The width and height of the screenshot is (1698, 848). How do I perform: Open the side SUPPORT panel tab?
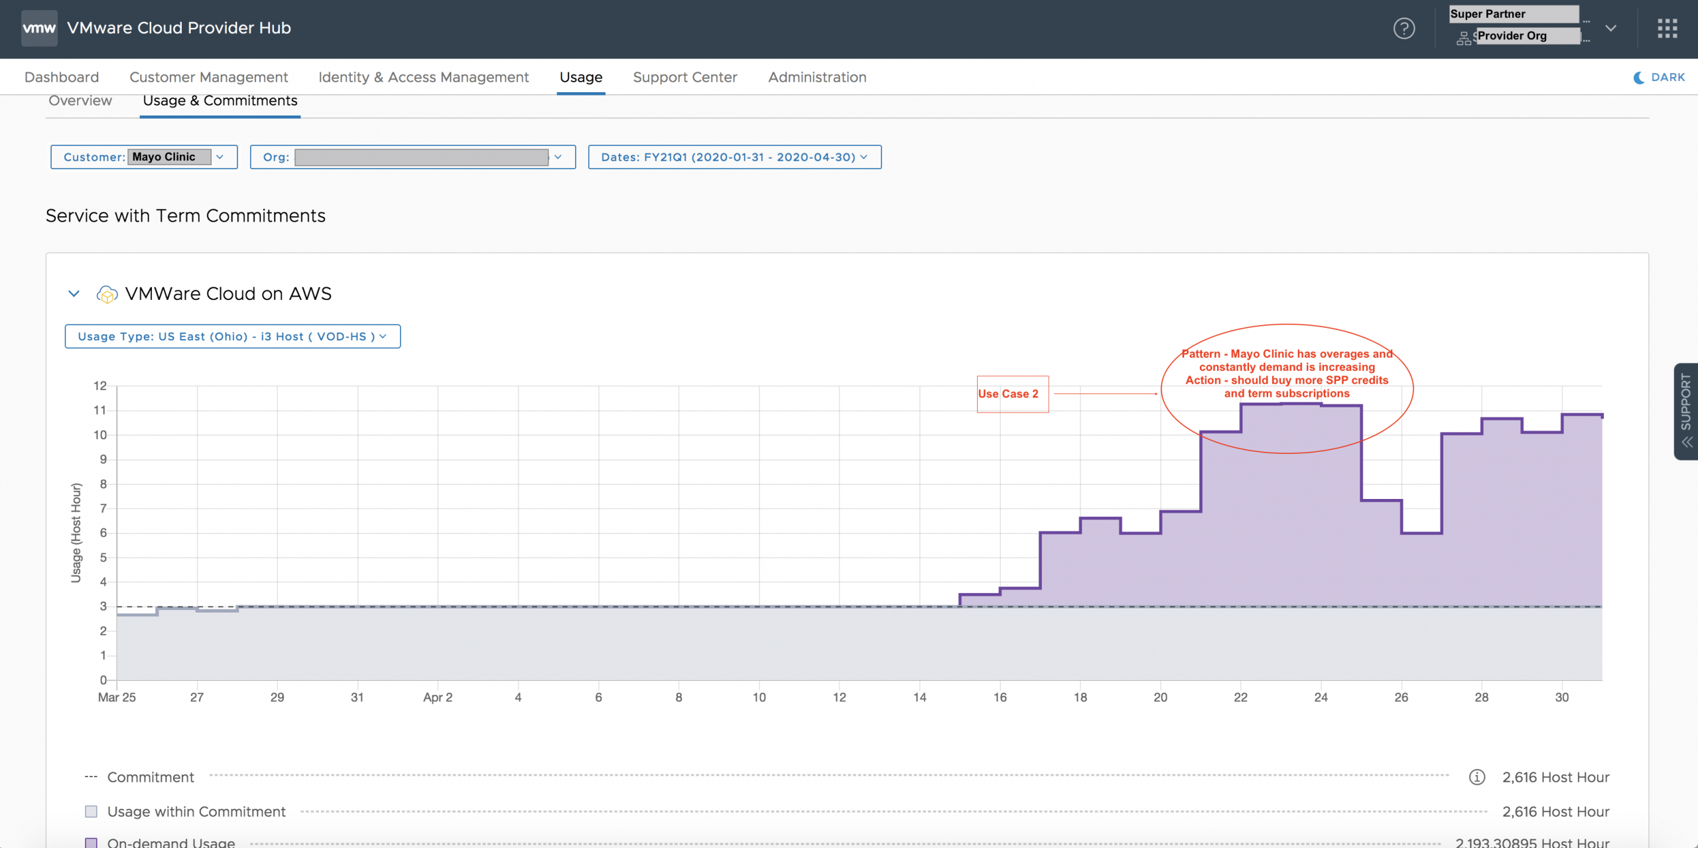1685,411
